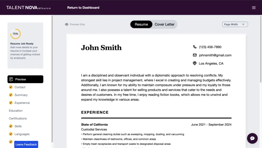Click the location pin icon
This screenshot has width=262, height=148.
[195, 63]
